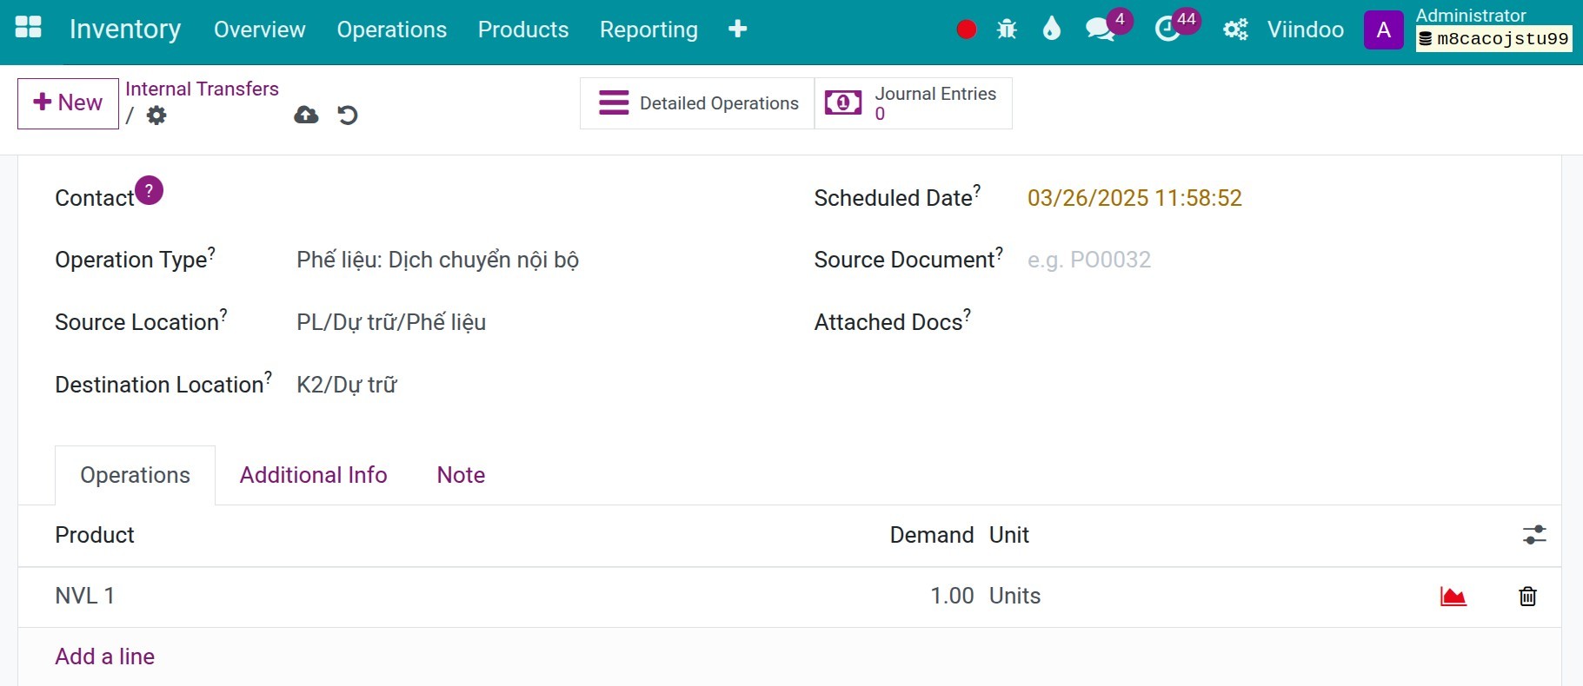Switch to the Note tab

461,475
